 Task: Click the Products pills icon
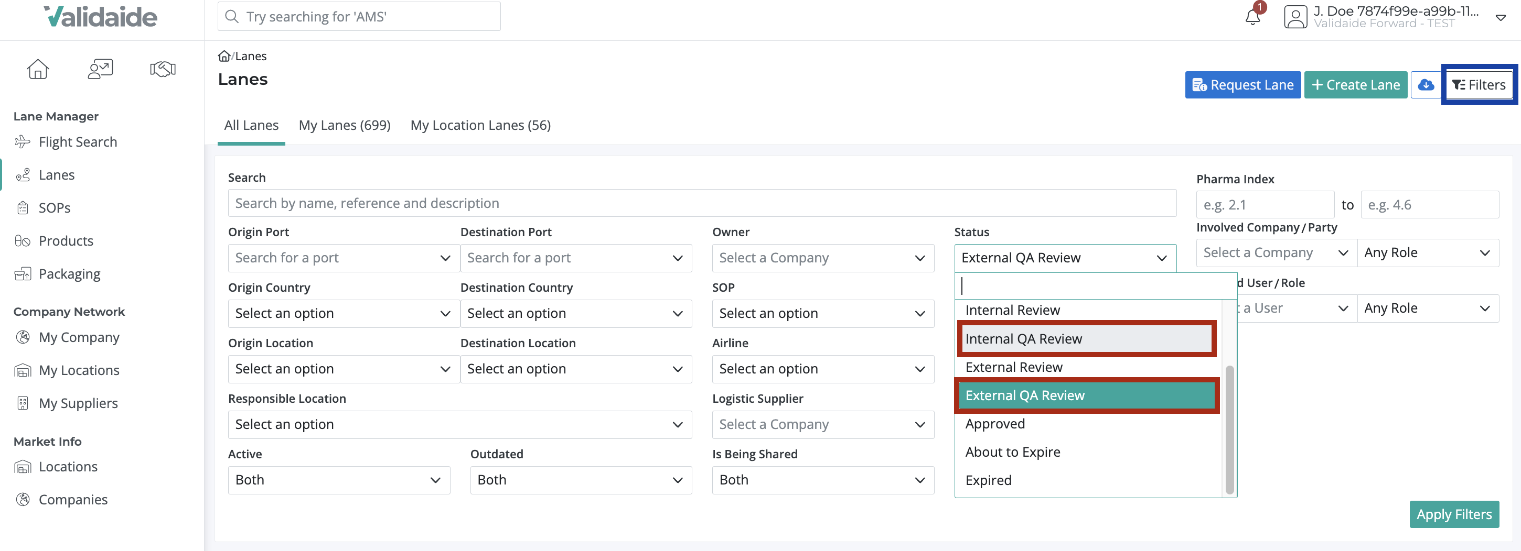click(23, 241)
